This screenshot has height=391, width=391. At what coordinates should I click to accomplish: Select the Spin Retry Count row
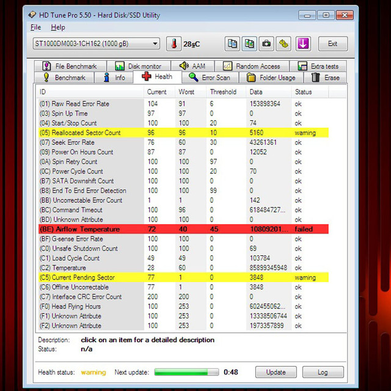pyautogui.click(x=183, y=162)
